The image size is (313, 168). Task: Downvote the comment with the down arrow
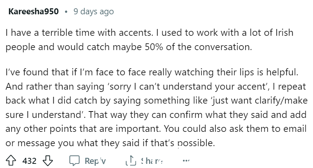coord(48,161)
